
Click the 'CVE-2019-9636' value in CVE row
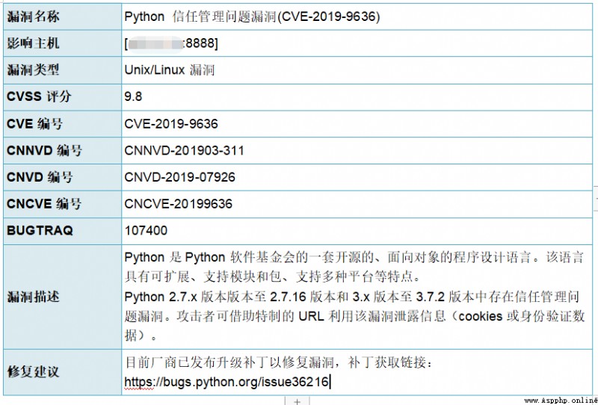(171, 124)
